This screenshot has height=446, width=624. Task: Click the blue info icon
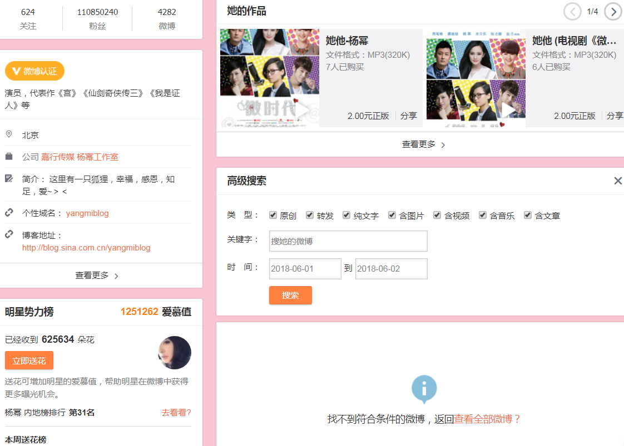pos(424,388)
